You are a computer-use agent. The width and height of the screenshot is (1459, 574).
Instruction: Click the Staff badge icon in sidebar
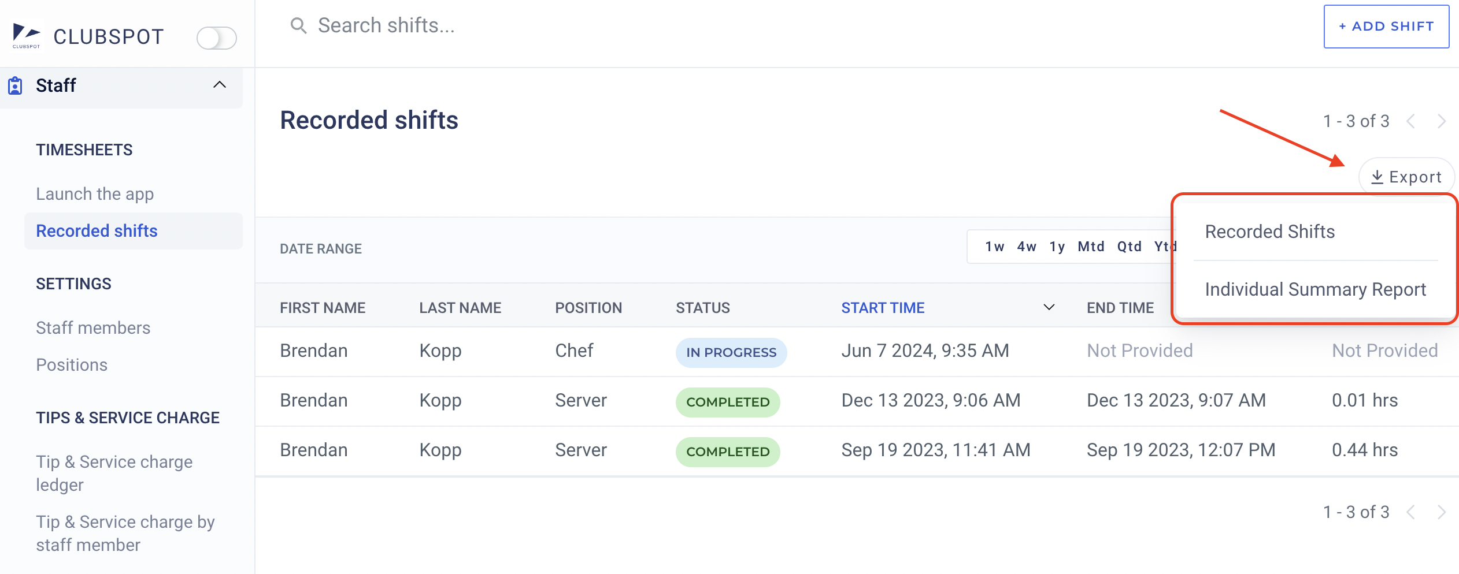tap(15, 85)
